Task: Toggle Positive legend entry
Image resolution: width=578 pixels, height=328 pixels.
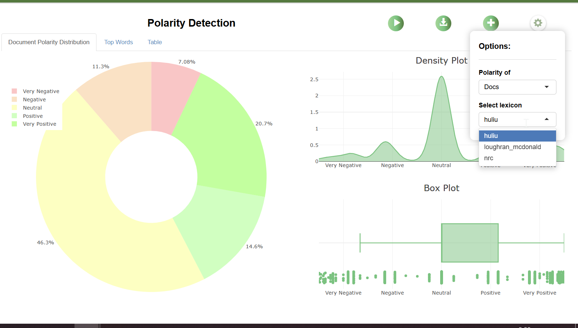Action: point(33,116)
